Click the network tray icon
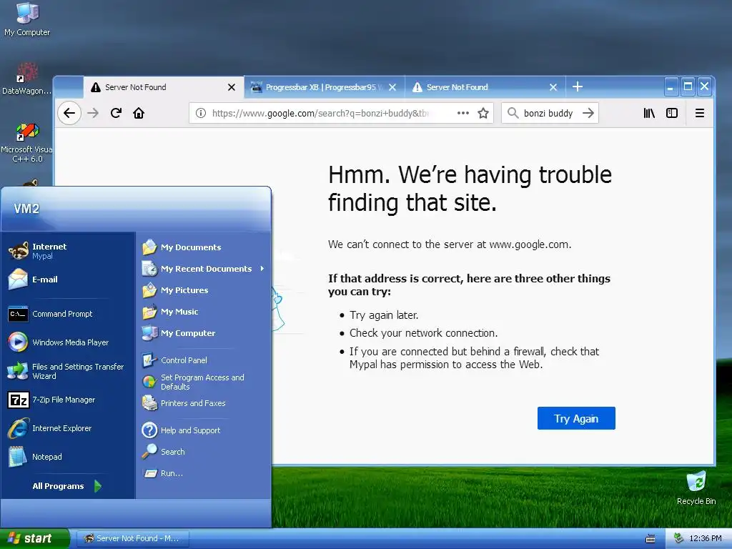The image size is (732, 549). click(x=678, y=538)
